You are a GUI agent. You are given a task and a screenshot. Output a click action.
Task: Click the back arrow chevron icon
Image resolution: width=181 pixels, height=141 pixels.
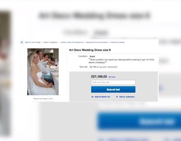point(22,42)
